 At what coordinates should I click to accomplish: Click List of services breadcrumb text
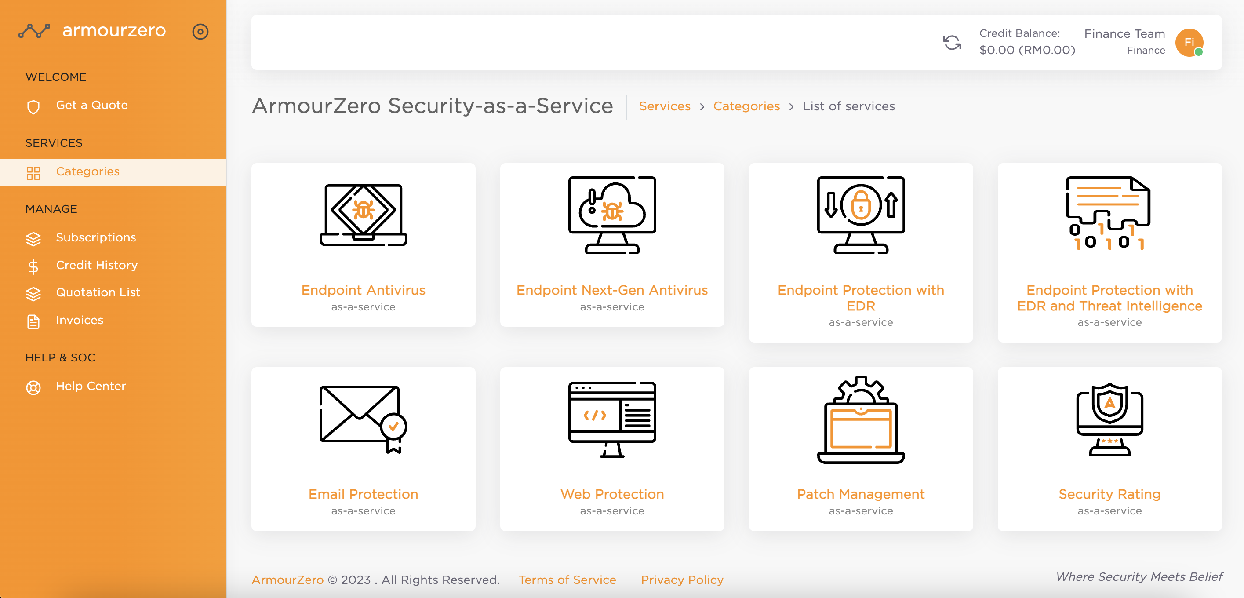coord(848,106)
